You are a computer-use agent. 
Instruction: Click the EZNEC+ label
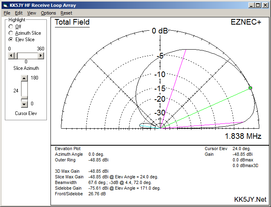click(x=246, y=22)
